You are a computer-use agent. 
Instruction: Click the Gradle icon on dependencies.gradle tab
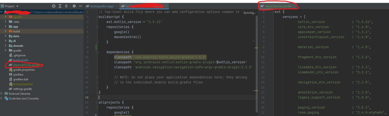[x=262, y=6]
